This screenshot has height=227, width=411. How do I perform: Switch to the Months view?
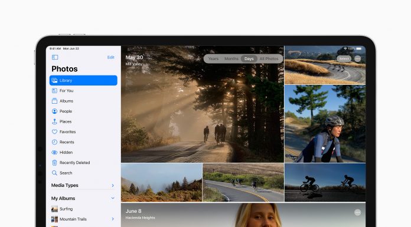pyautogui.click(x=231, y=58)
